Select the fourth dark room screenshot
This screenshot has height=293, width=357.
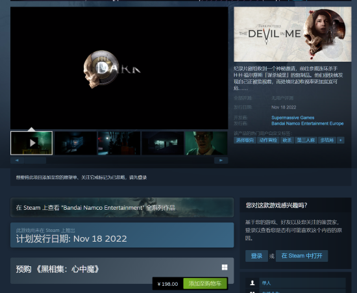pos(162,143)
